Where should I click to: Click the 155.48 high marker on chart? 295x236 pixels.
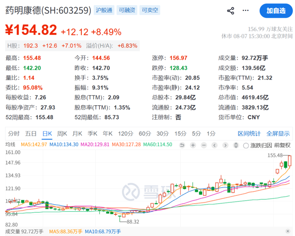(275, 155)
